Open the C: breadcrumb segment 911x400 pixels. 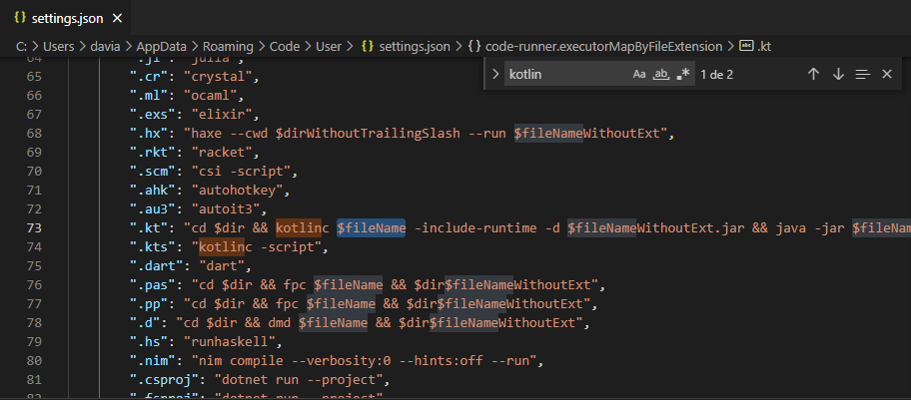pos(22,47)
